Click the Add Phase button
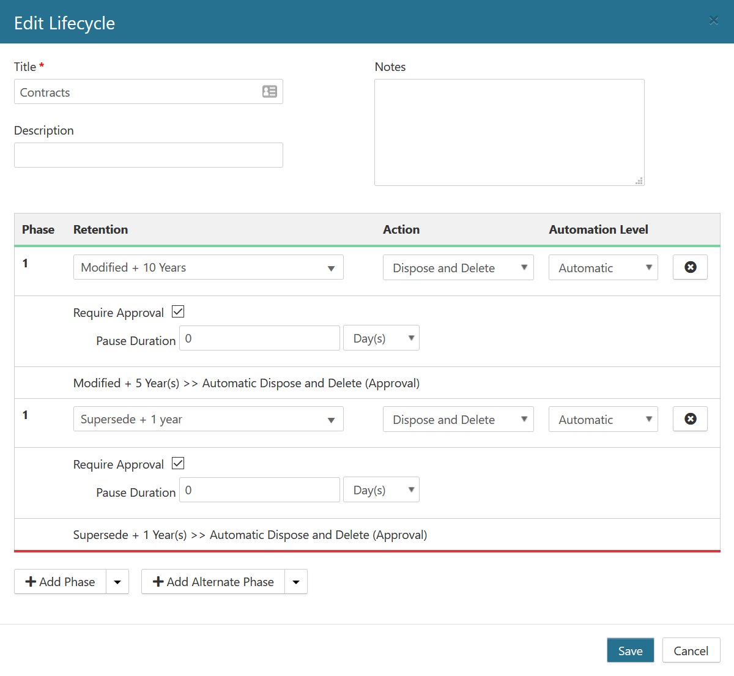Screen dimensions: 734x676 (x=61, y=582)
